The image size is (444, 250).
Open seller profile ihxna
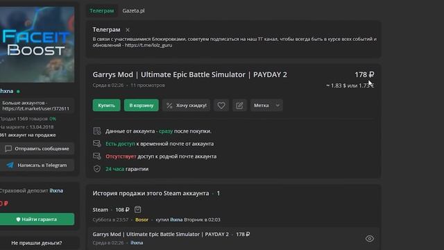[6, 91]
